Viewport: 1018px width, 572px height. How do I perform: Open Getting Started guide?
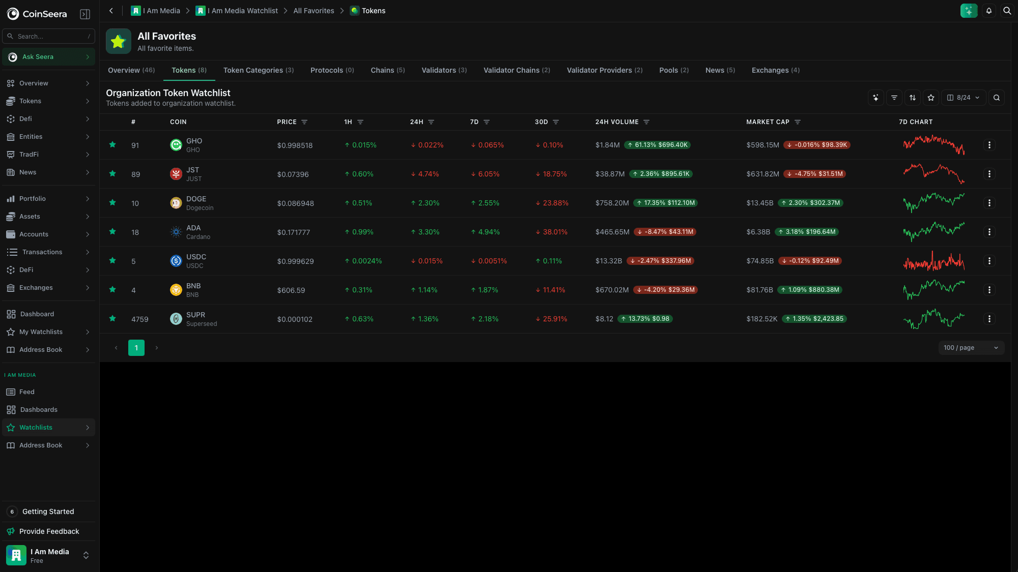pyautogui.click(x=48, y=511)
